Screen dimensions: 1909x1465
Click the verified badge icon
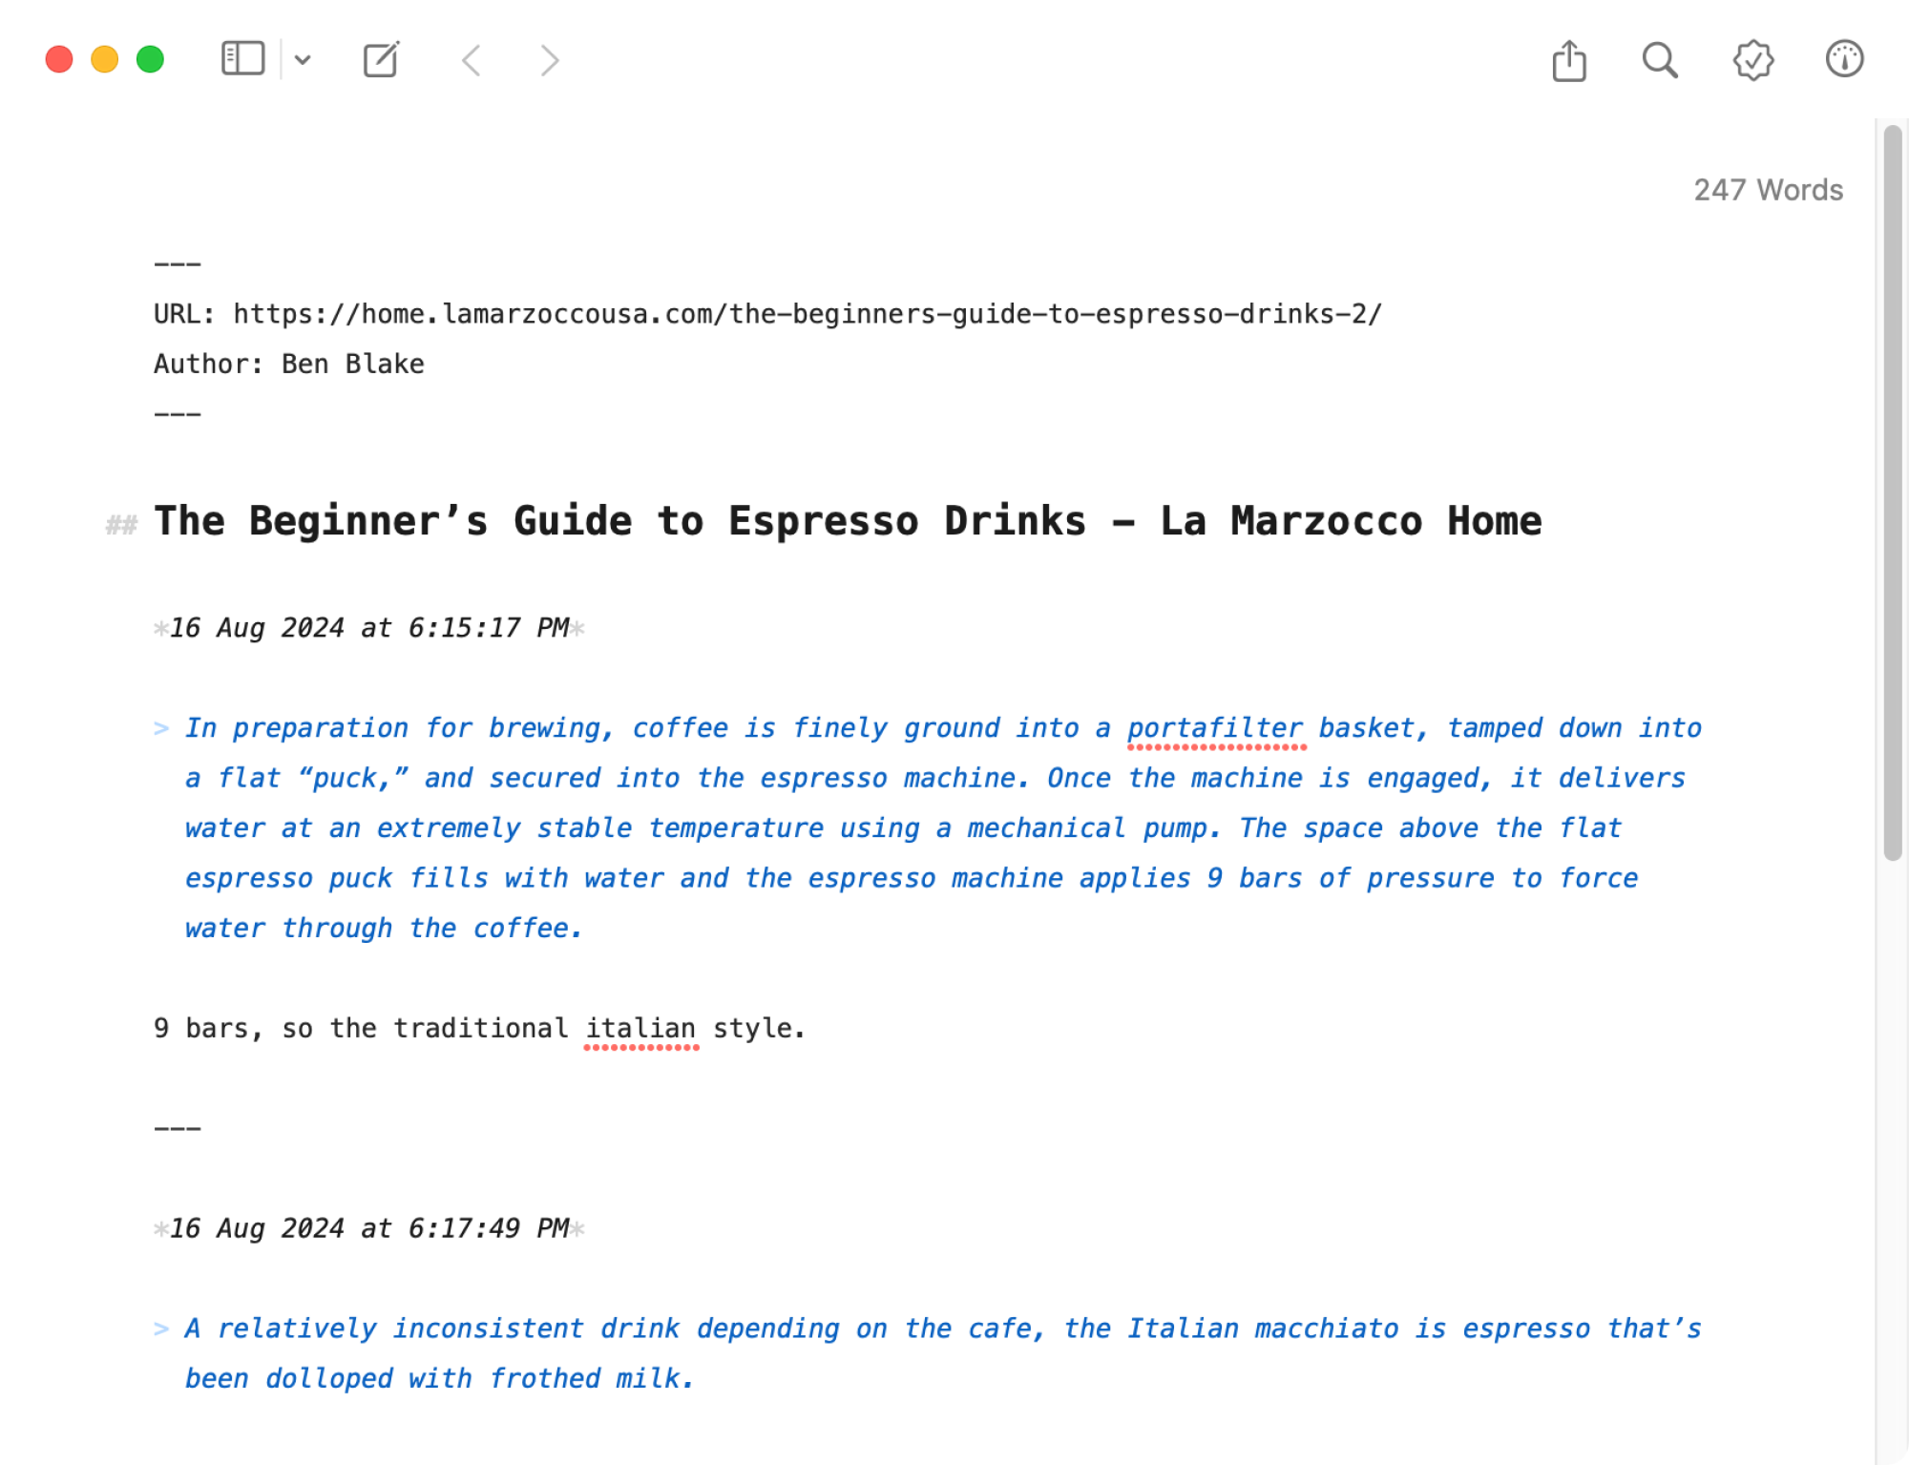point(1751,60)
